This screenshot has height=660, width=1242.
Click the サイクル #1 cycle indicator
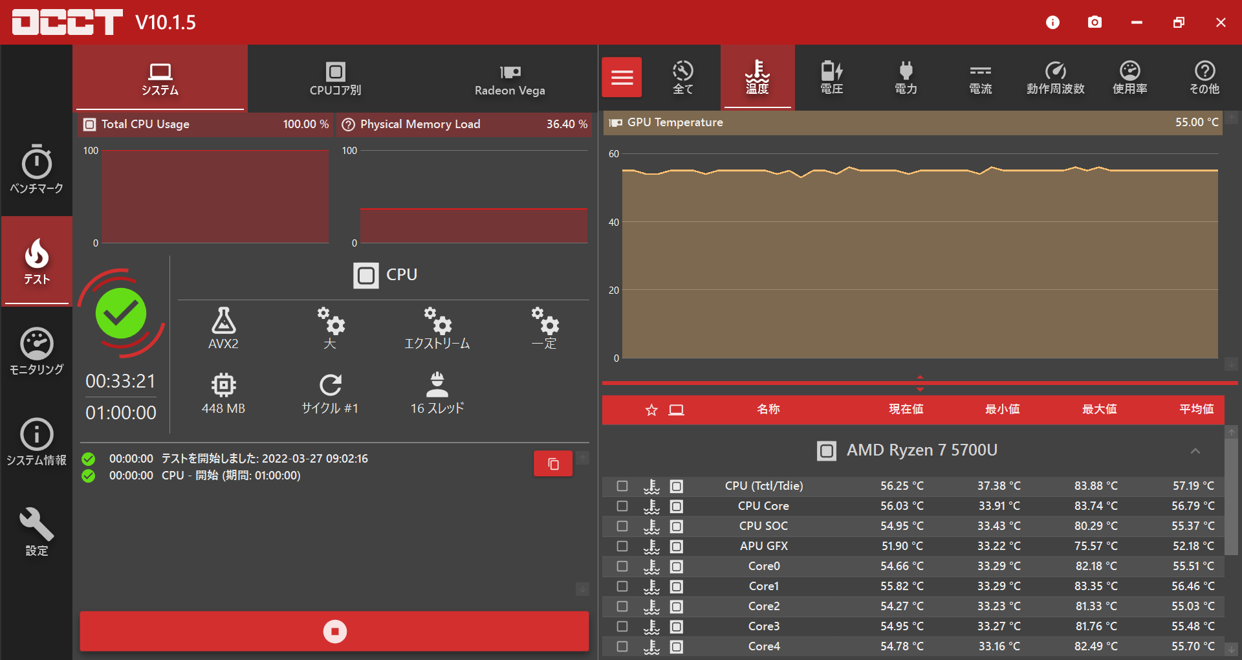[x=330, y=393]
